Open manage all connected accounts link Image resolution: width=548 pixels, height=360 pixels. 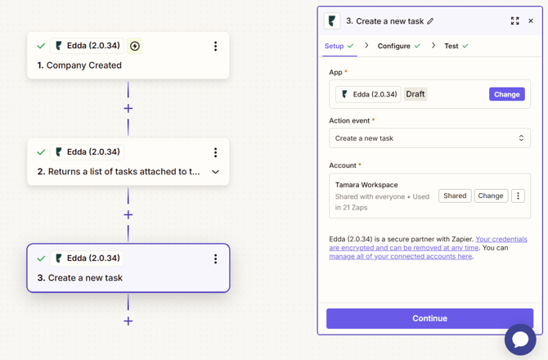pos(401,256)
